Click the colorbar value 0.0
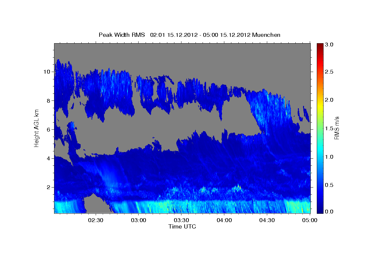 tap(330, 212)
